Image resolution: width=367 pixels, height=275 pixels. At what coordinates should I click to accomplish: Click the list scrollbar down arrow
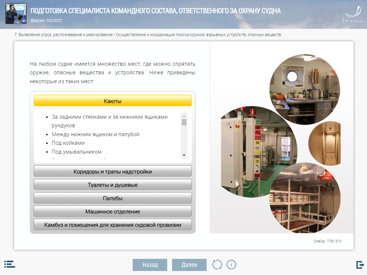click(x=184, y=155)
